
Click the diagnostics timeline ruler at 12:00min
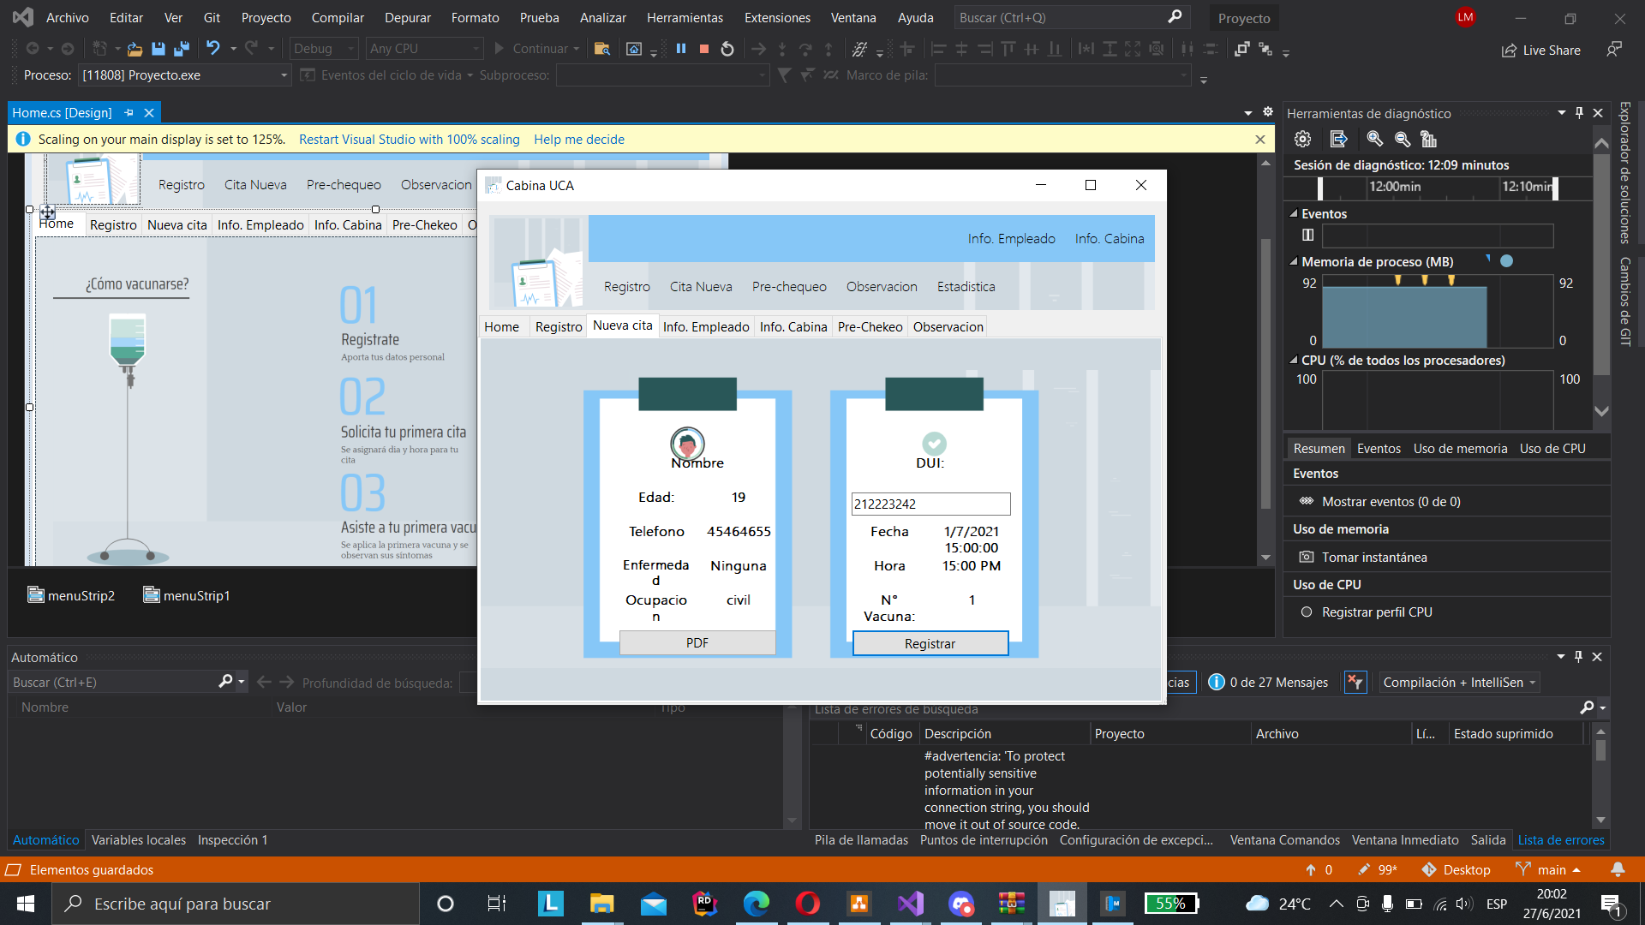click(1395, 186)
